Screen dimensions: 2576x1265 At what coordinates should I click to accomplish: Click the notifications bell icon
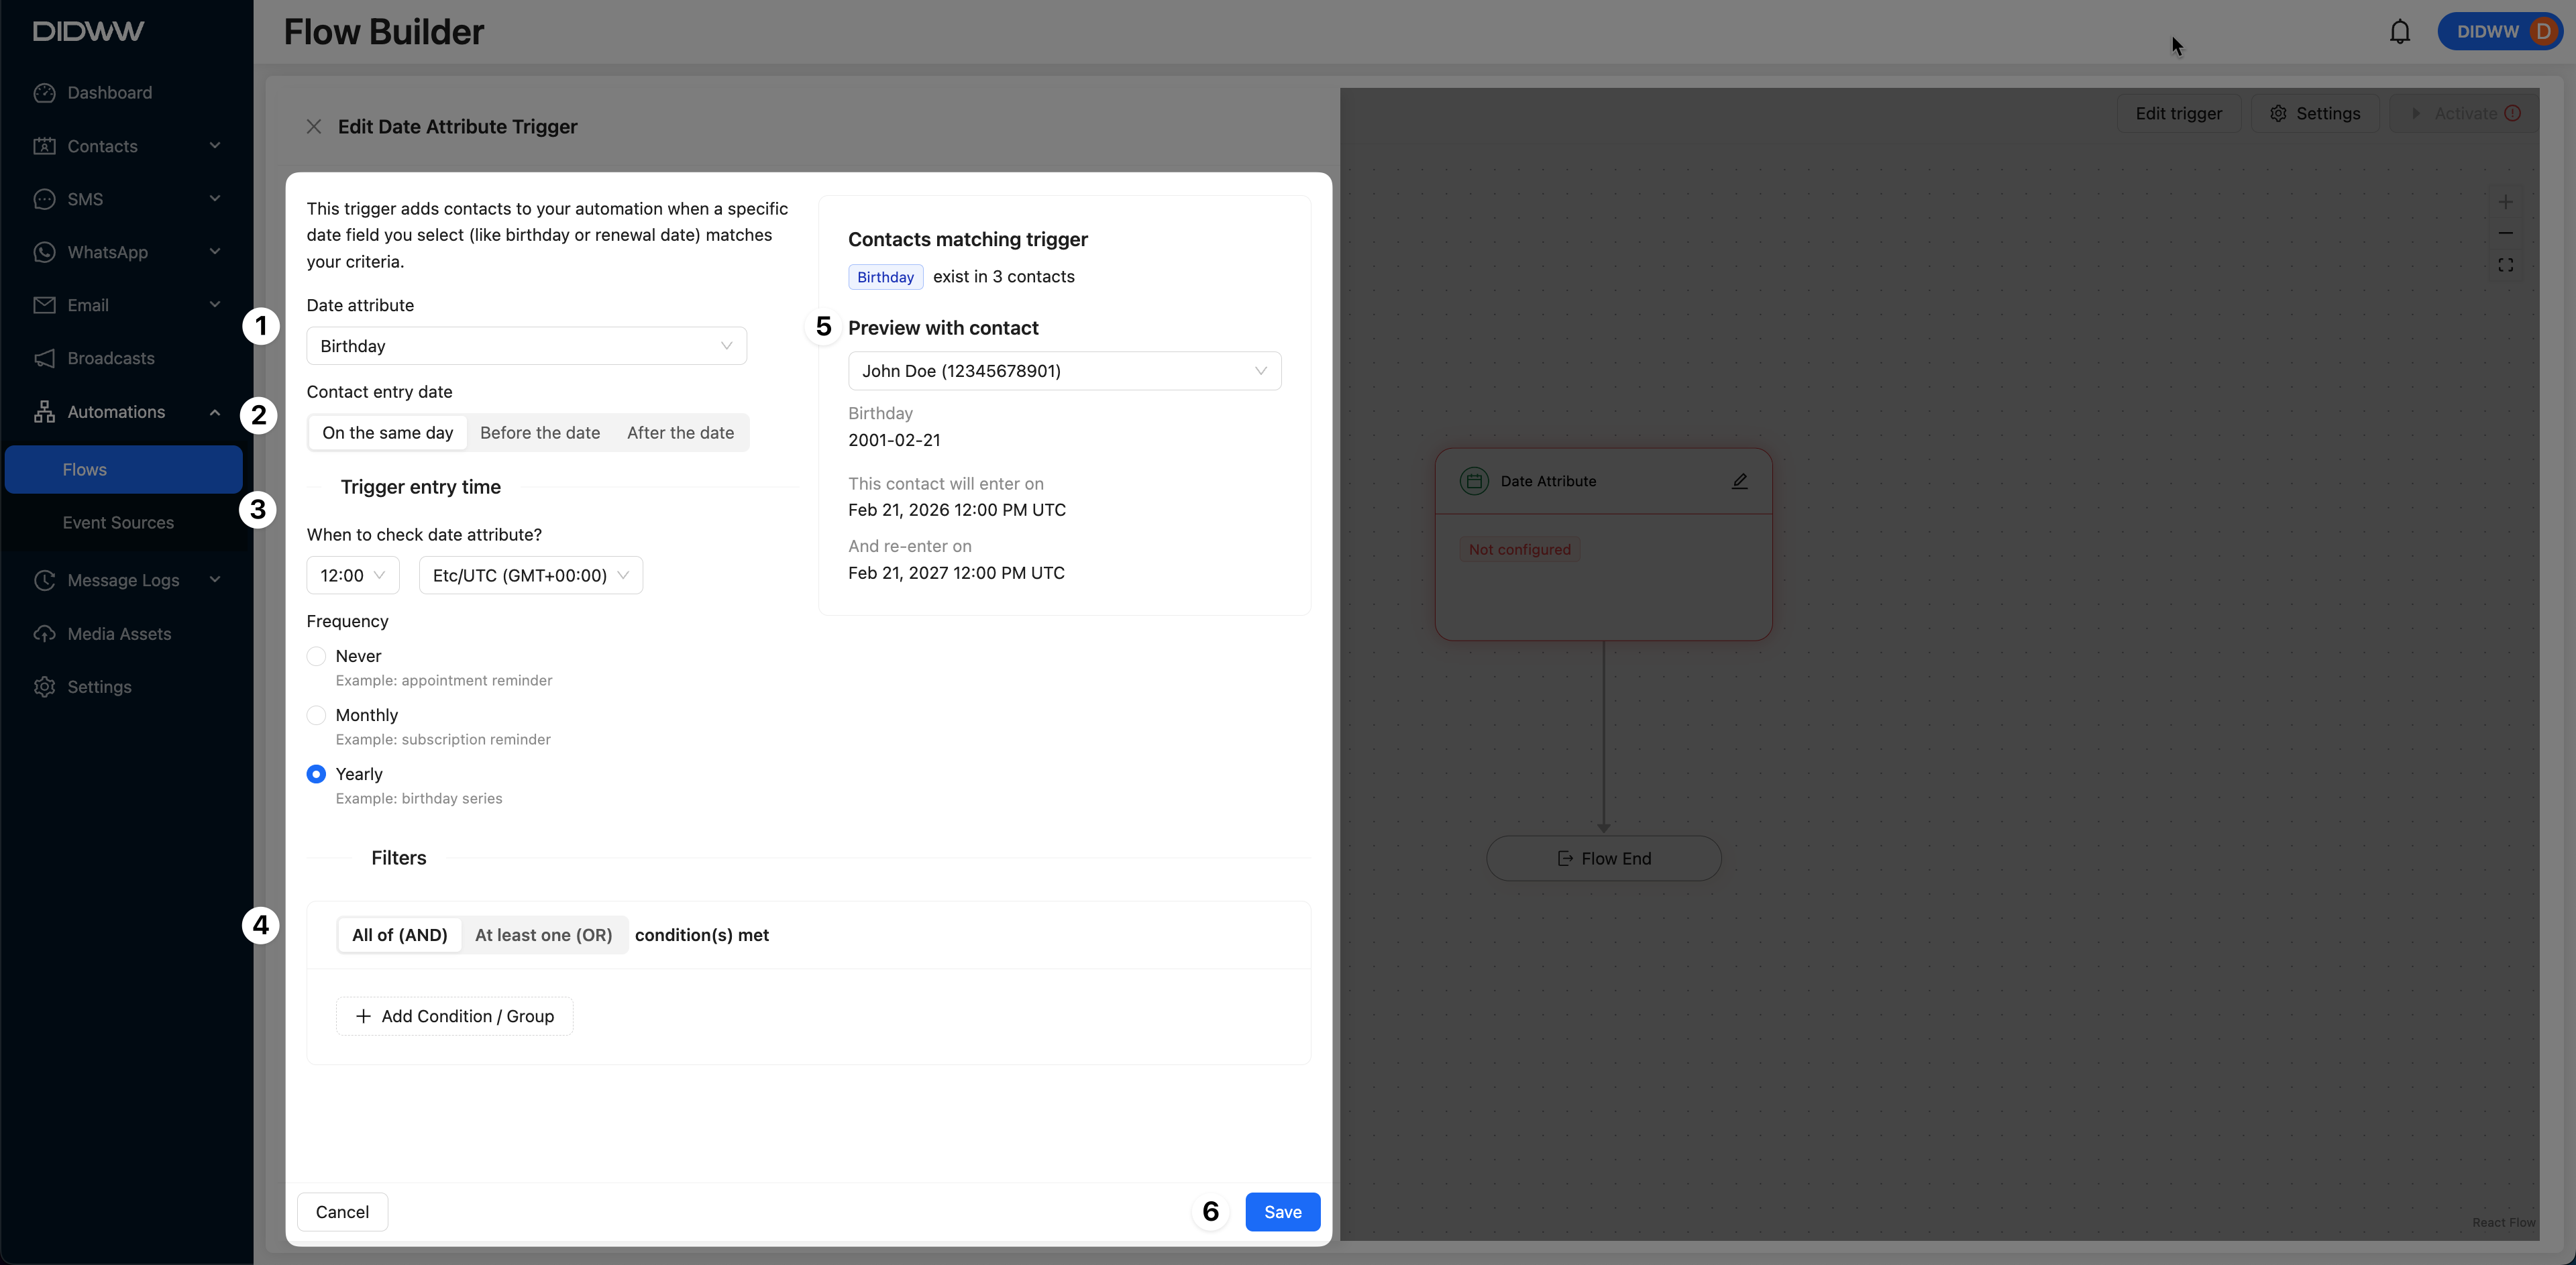point(2399,32)
